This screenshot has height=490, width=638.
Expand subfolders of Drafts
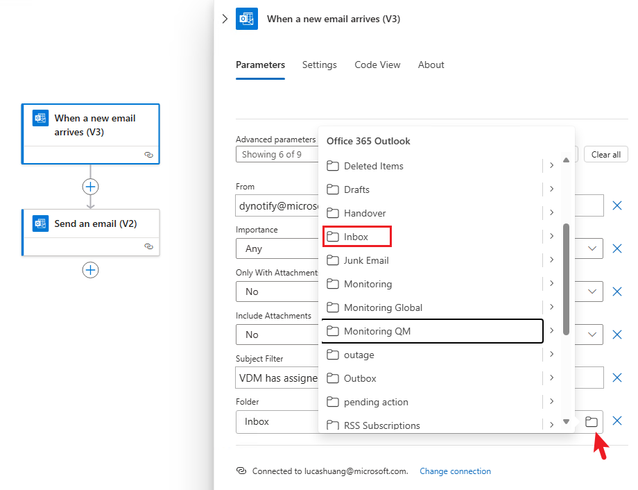(x=552, y=189)
